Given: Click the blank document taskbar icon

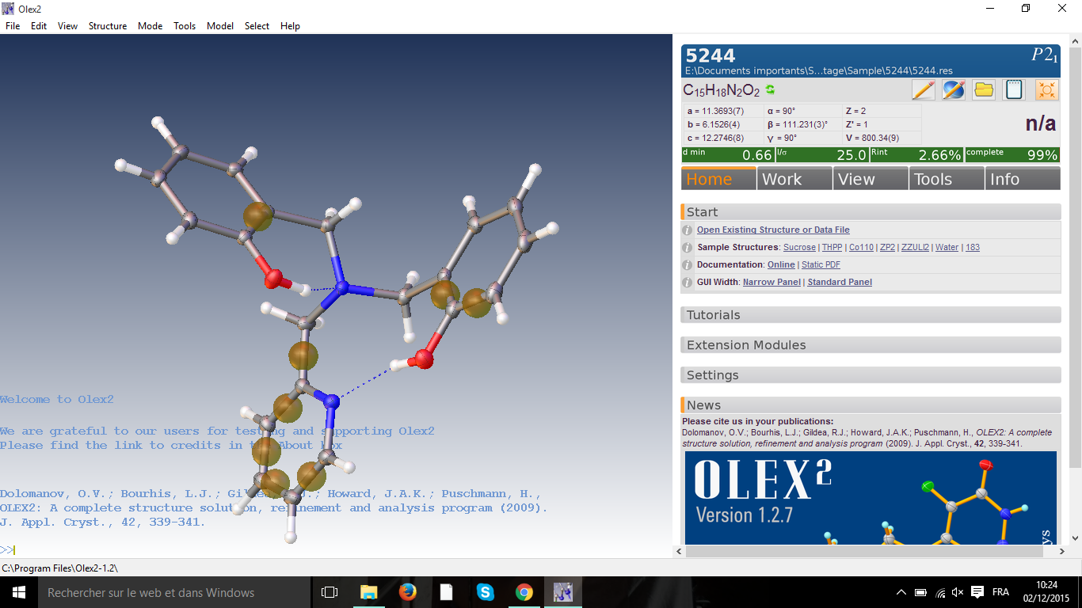Looking at the screenshot, I should point(446,592).
